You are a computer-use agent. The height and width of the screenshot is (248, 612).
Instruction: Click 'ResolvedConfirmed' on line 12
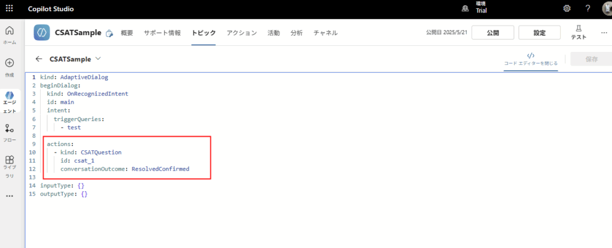(160, 169)
